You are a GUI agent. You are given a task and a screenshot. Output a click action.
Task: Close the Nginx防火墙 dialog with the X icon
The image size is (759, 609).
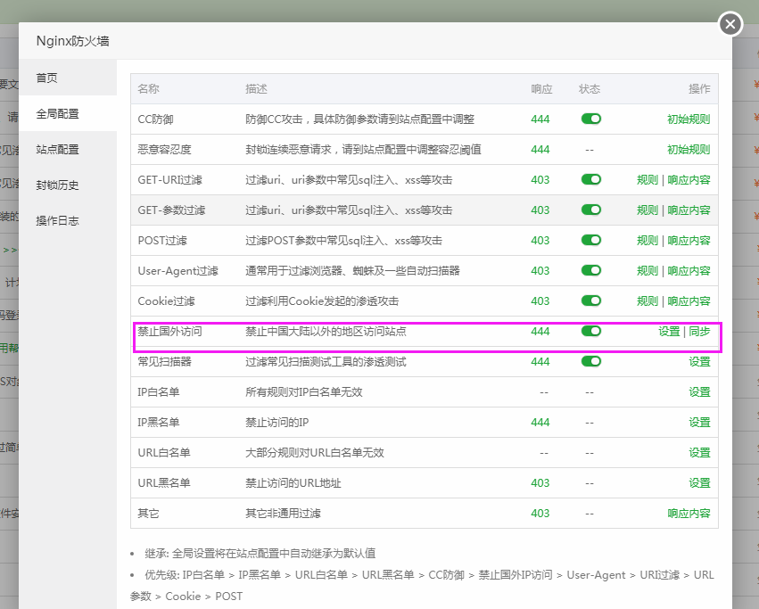(730, 24)
